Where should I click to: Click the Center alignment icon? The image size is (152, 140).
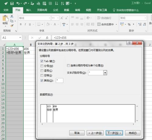tap(77, 24)
